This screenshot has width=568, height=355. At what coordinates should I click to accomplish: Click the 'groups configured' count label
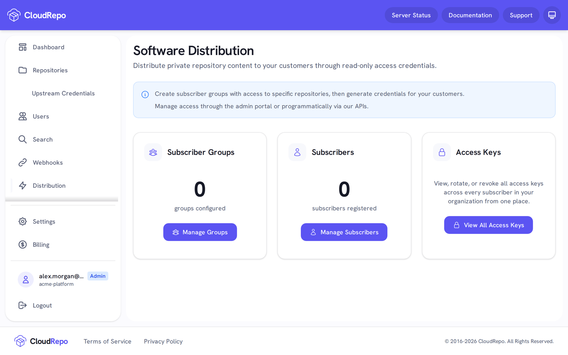pyautogui.click(x=200, y=208)
